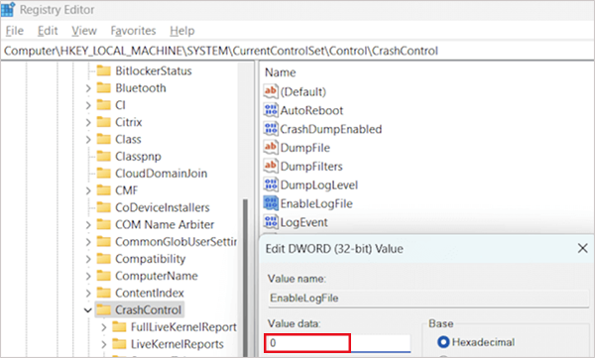This screenshot has width=595, height=358.
Task: Open the Favorites menu
Action: [133, 31]
